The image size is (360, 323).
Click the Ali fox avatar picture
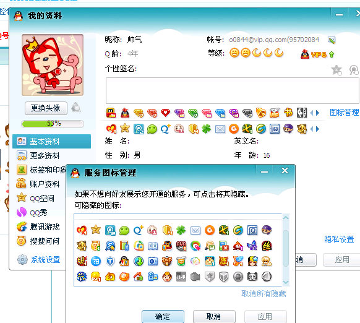[53, 65]
